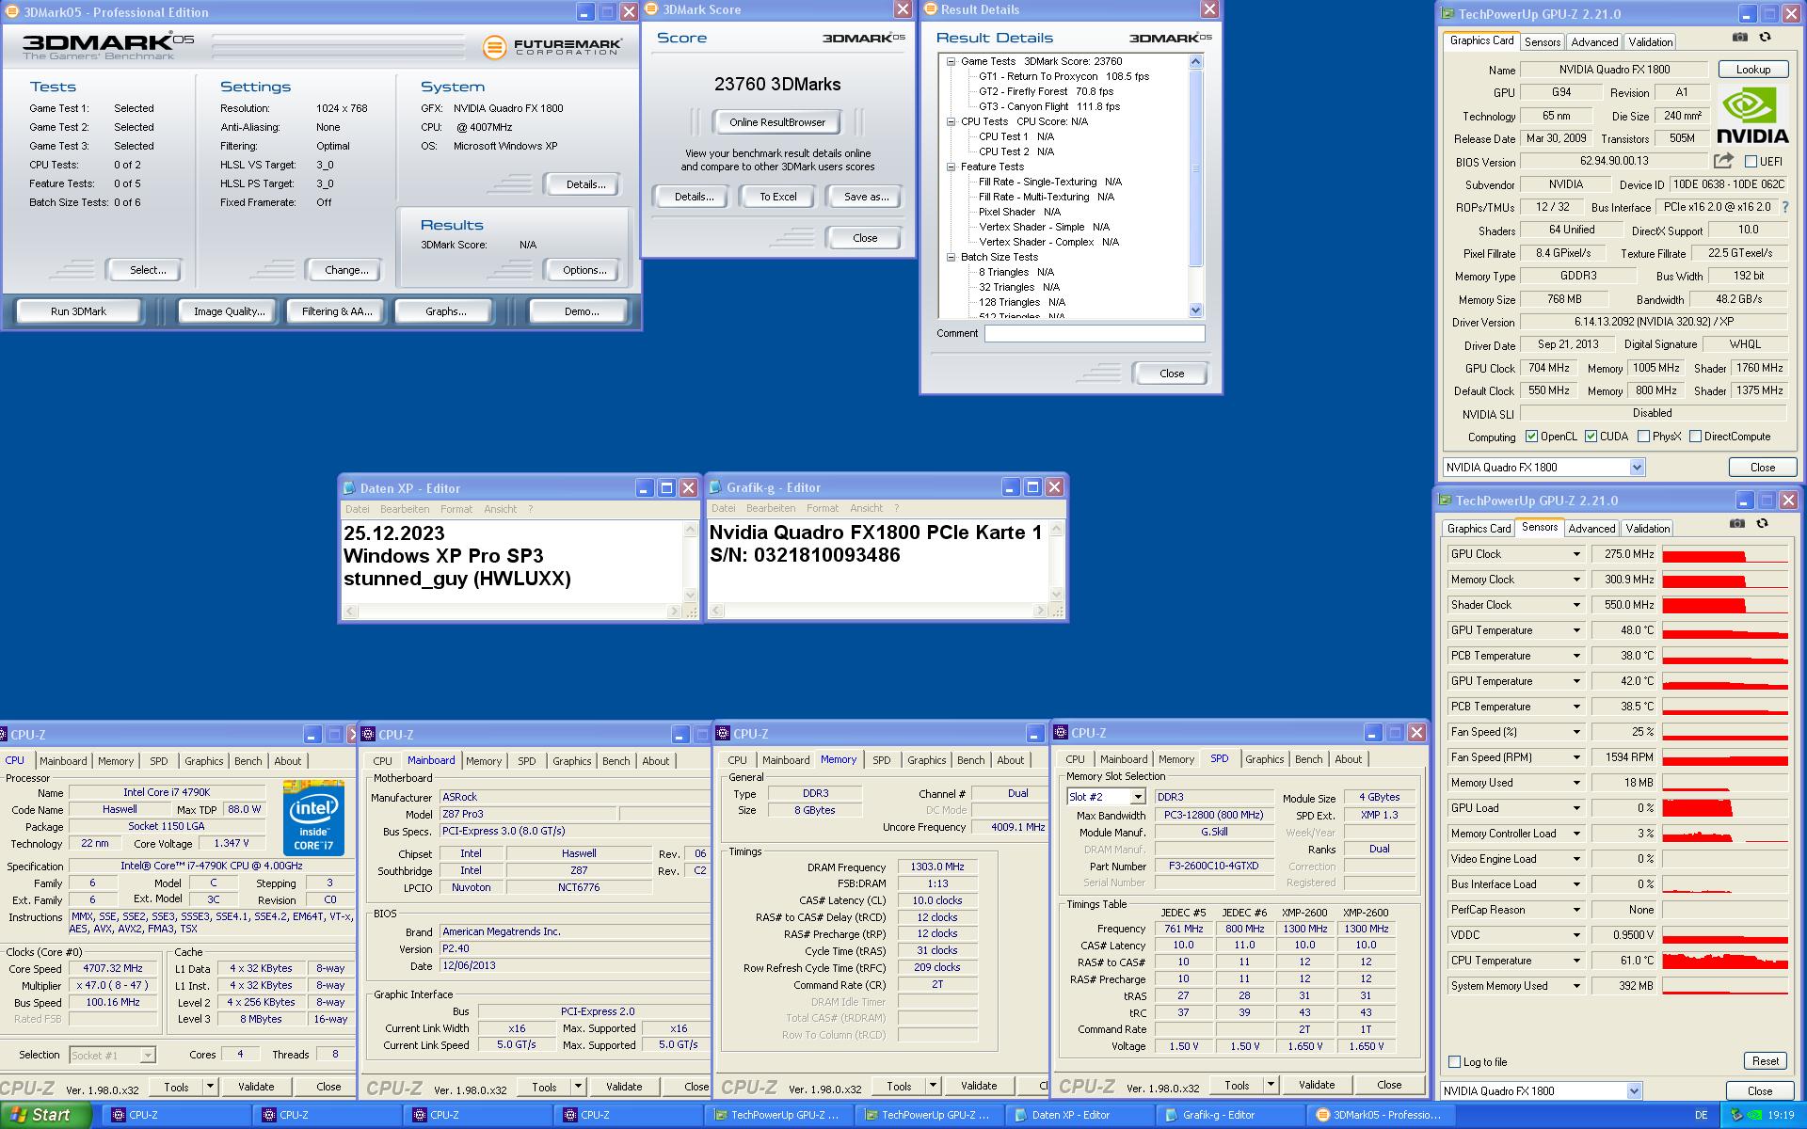Viewport: 1807px width, 1129px height.
Task: Click 3DMark Score window title icon
Action: coord(651,9)
